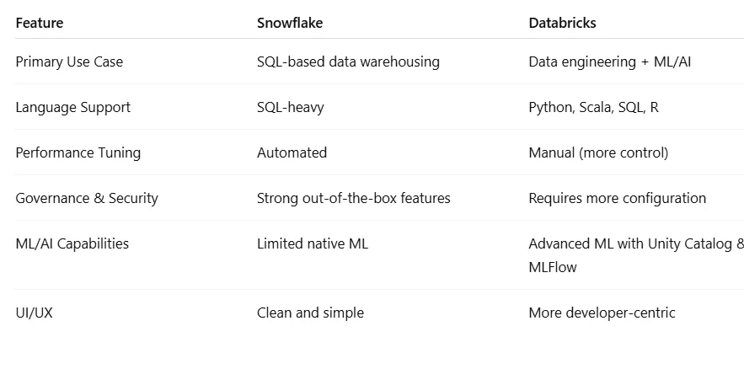Click the More developer-centric cell
The height and width of the screenshot is (369, 744).
pyautogui.click(x=602, y=313)
